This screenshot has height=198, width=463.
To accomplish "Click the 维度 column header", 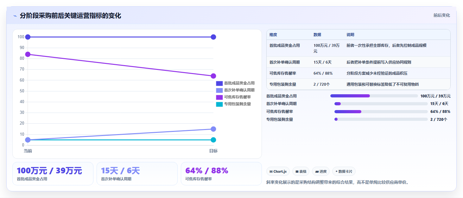I will (x=273, y=35).
